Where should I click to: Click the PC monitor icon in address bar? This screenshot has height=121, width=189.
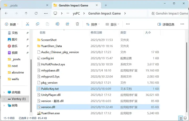pyautogui.click(x=55, y=13)
